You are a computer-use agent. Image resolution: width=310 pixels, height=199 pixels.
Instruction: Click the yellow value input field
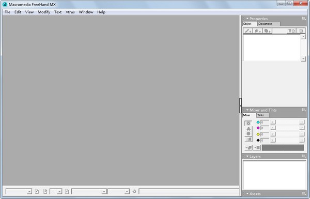tap(265, 134)
